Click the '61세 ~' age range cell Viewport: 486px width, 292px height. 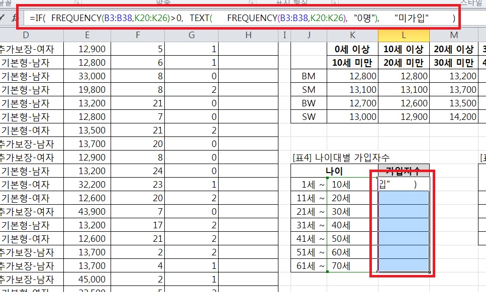[309, 265]
